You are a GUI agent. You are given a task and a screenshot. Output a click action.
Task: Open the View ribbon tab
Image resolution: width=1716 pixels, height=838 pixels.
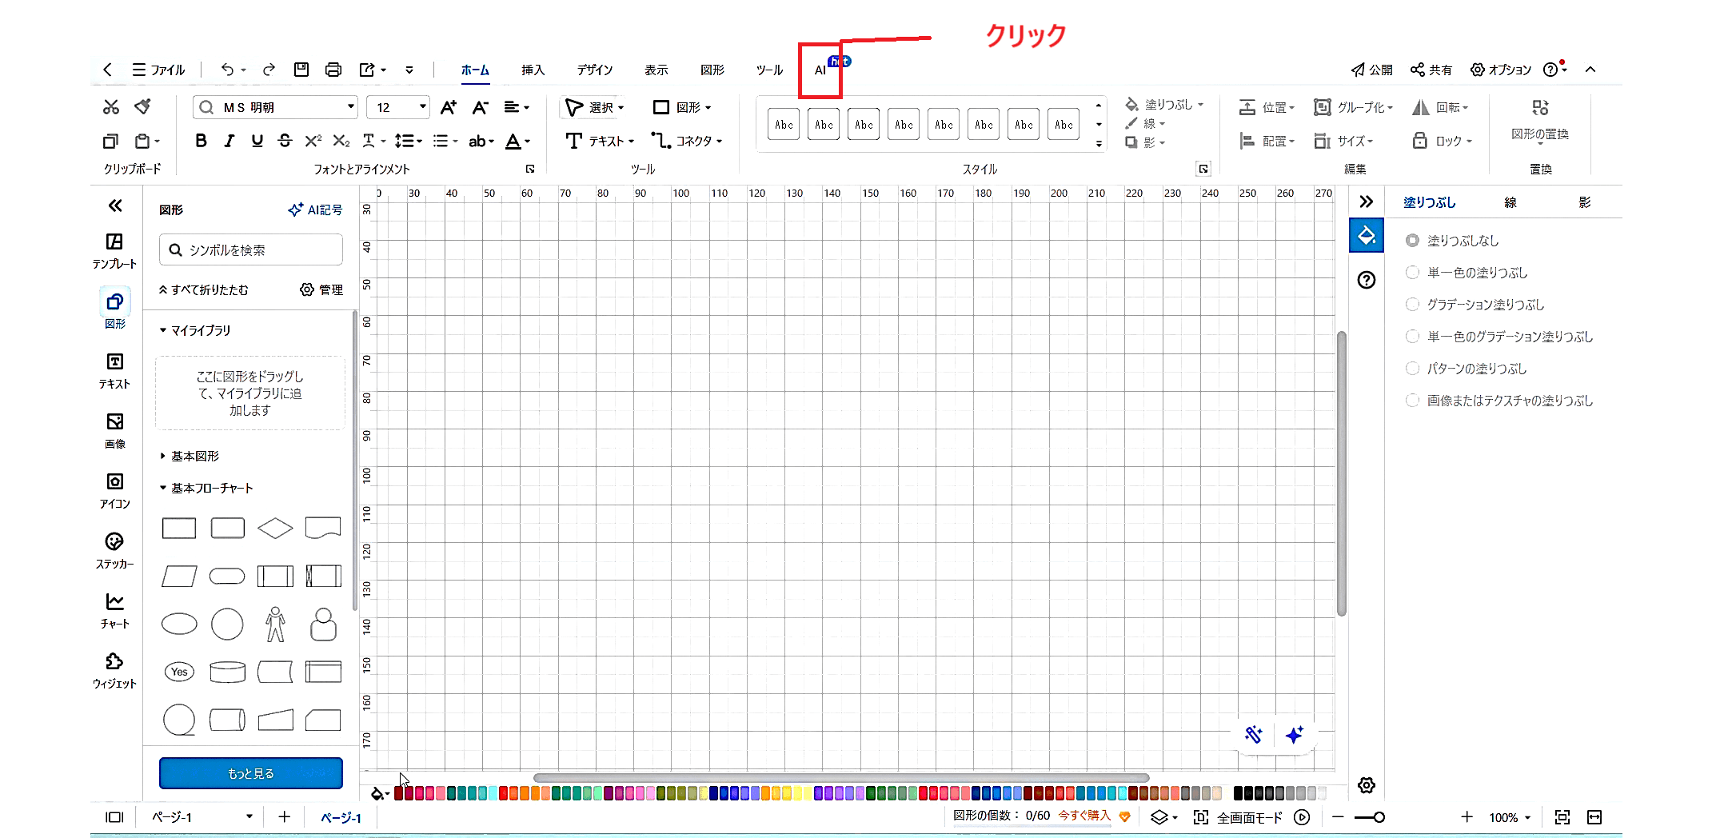656,70
